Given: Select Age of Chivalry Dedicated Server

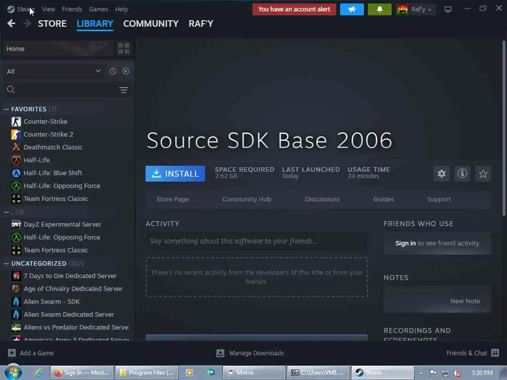Looking at the screenshot, I should 73,288.
